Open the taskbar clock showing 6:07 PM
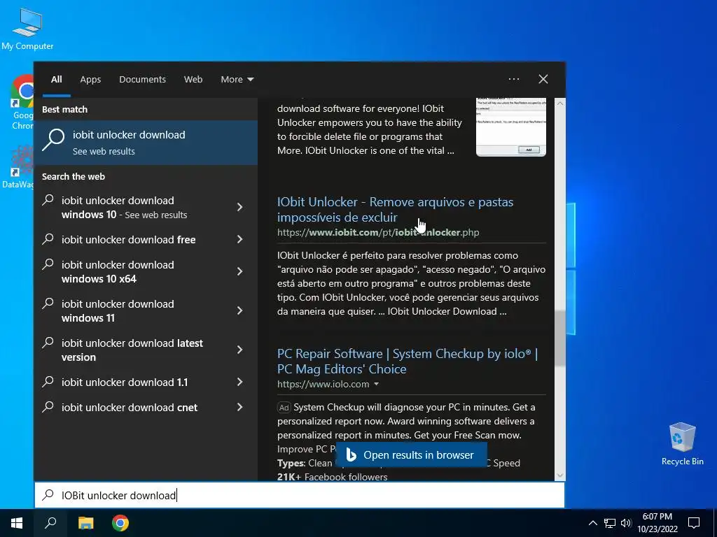This screenshot has height=537, width=717. [x=657, y=523]
